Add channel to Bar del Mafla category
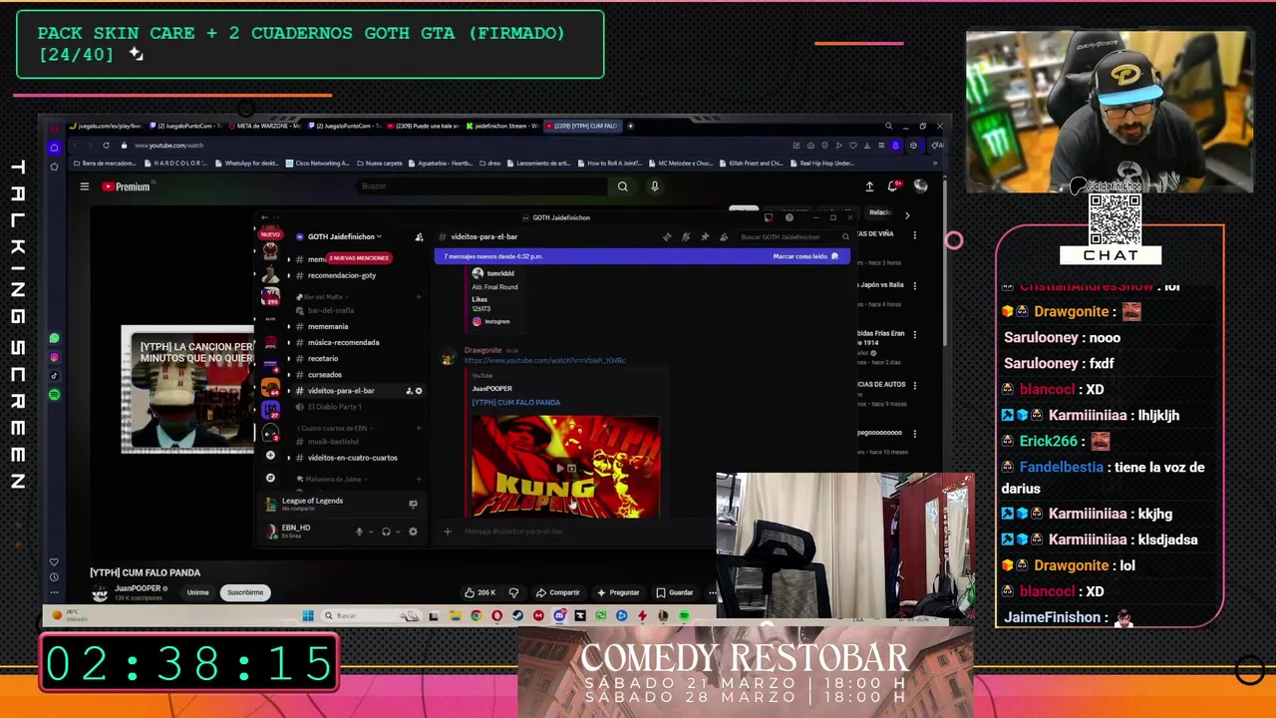 (x=419, y=297)
